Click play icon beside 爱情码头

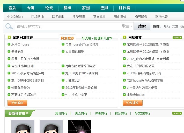9,51
